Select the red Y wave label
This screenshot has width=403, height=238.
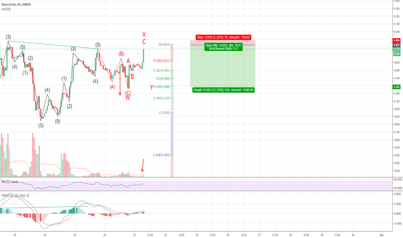(151, 87)
